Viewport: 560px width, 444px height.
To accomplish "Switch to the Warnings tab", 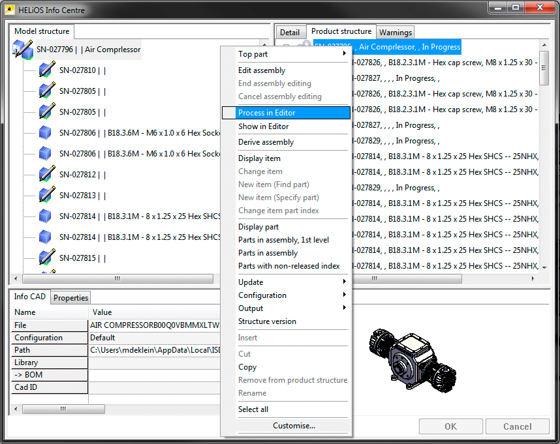I will coord(396,32).
